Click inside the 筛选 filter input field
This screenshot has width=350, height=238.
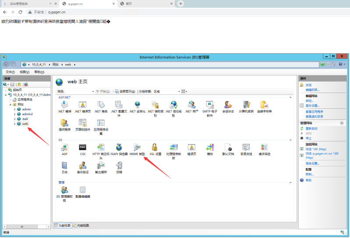(x=78, y=91)
